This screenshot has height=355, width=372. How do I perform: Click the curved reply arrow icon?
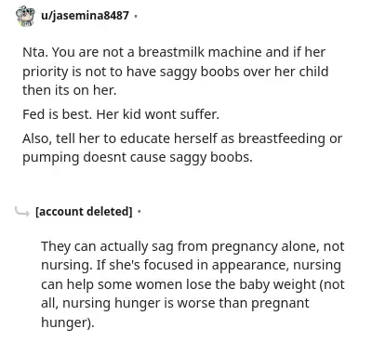(22, 212)
